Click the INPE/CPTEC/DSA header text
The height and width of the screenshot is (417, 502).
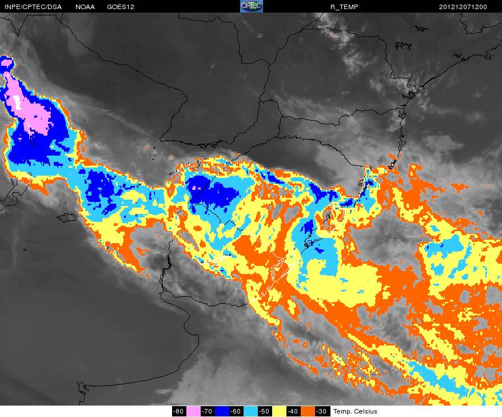(x=33, y=7)
